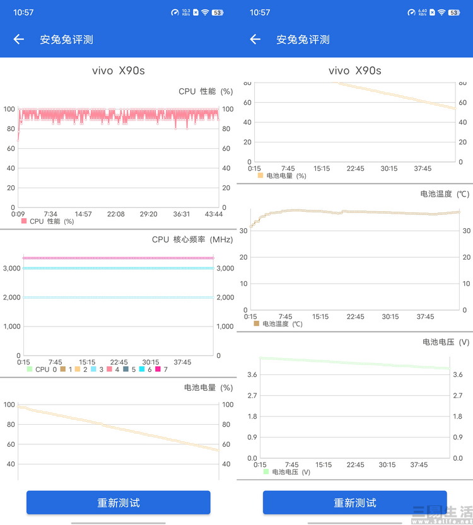Tap 安兔兔评测 header title on left screen
473x525 pixels.
click(66, 40)
